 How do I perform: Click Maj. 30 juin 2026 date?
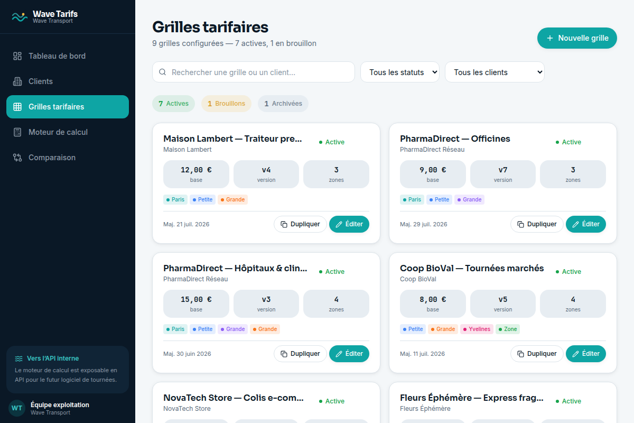coord(187,354)
